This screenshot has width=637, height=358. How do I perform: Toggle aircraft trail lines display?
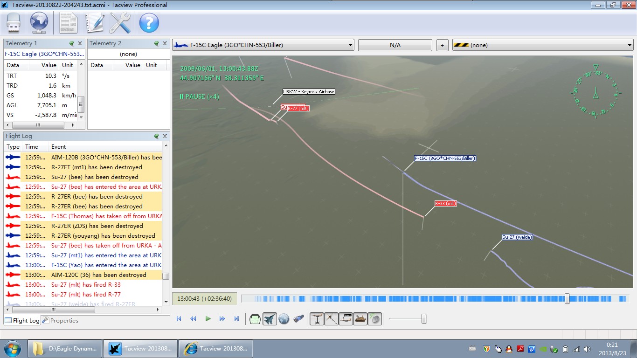(x=331, y=319)
